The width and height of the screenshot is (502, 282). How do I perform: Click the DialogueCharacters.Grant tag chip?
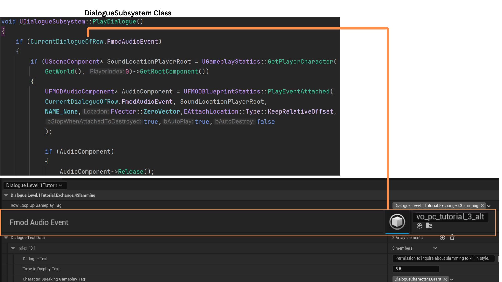pos(418,279)
